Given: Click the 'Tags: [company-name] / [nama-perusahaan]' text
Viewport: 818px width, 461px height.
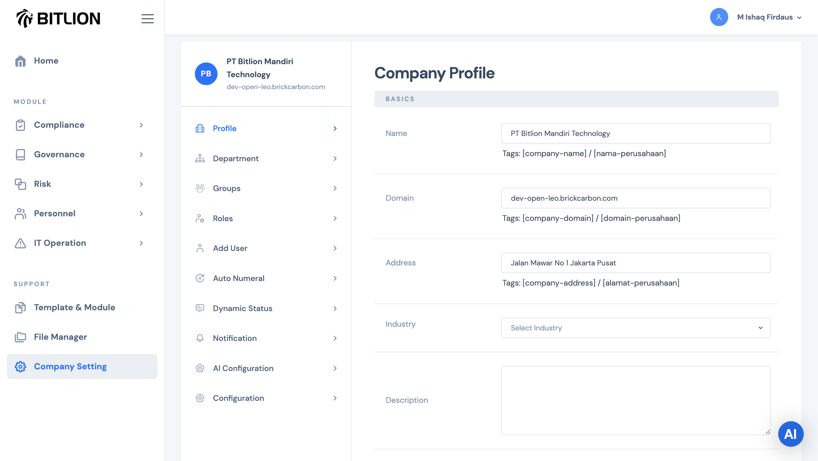Looking at the screenshot, I should pyautogui.click(x=584, y=154).
